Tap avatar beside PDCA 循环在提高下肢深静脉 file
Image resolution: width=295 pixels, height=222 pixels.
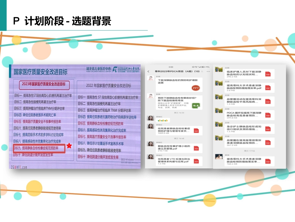pos(219,111)
